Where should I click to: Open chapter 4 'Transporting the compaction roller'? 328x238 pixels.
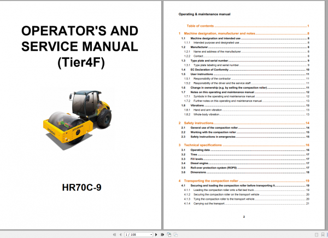click(x=244, y=181)
